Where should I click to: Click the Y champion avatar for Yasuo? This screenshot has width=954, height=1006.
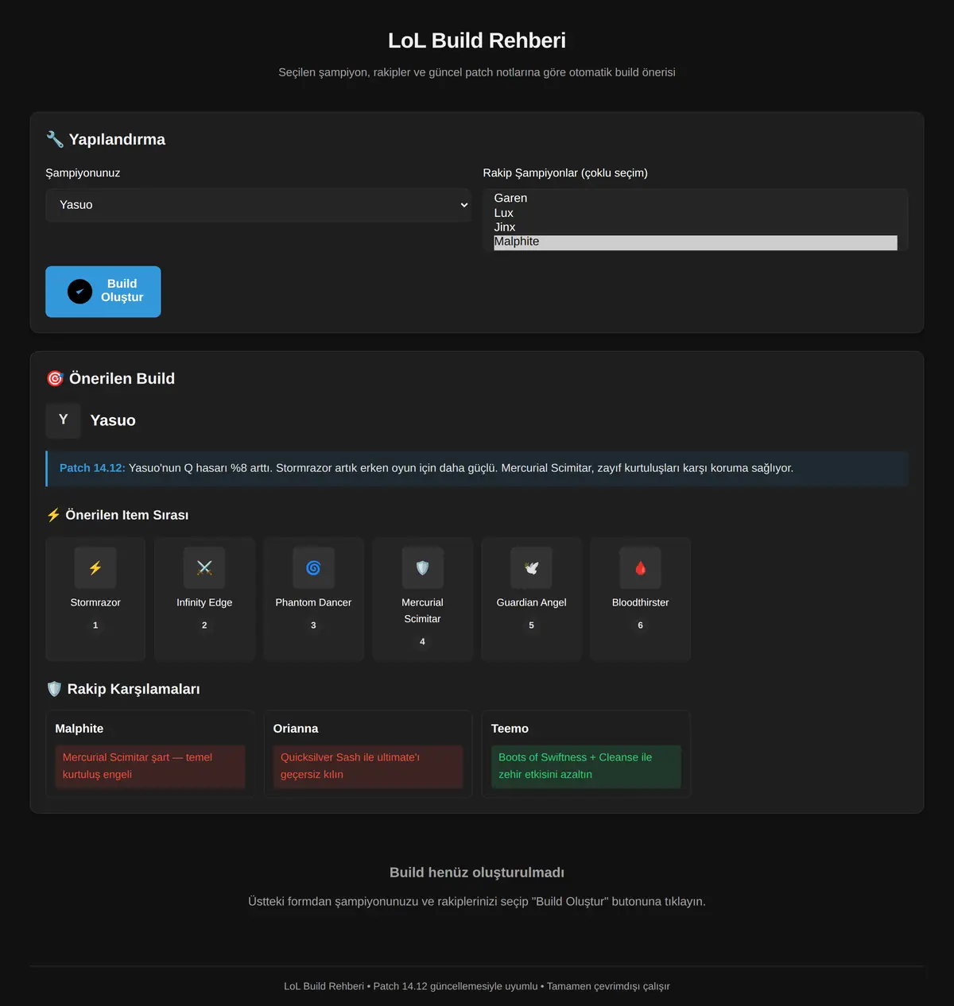[x=64, y=420]
